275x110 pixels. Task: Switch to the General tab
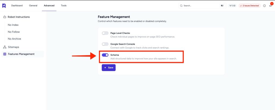33,6
